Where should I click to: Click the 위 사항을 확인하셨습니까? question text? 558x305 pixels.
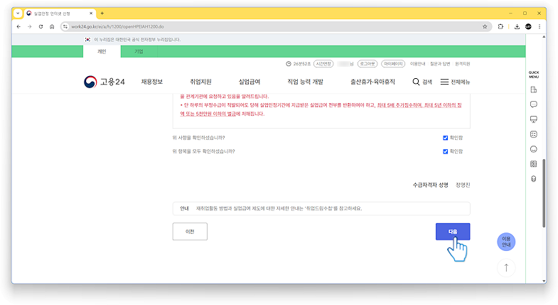point(198,138)
